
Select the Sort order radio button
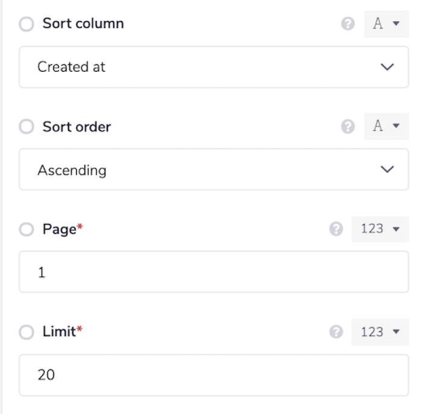click(x=27, y=127)
